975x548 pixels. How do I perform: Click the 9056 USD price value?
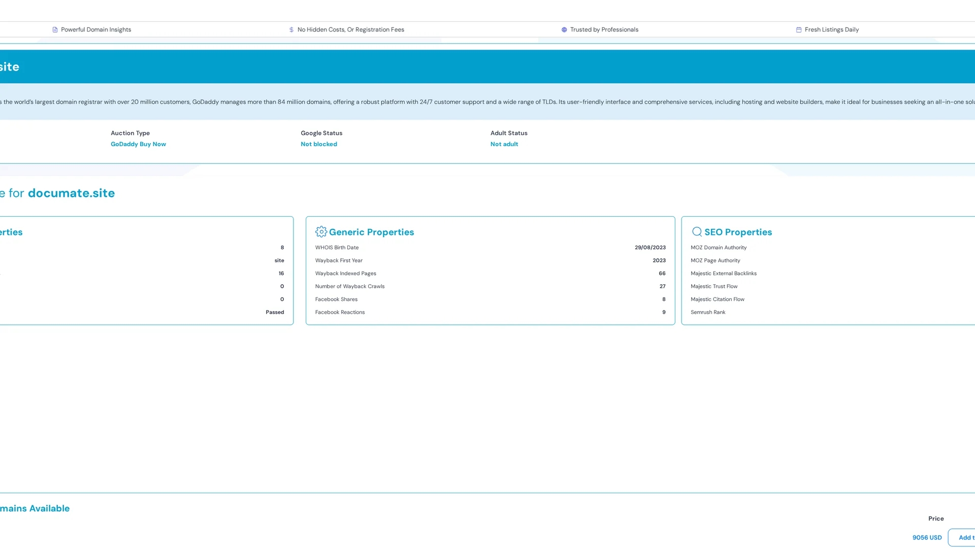coord(927,537)
